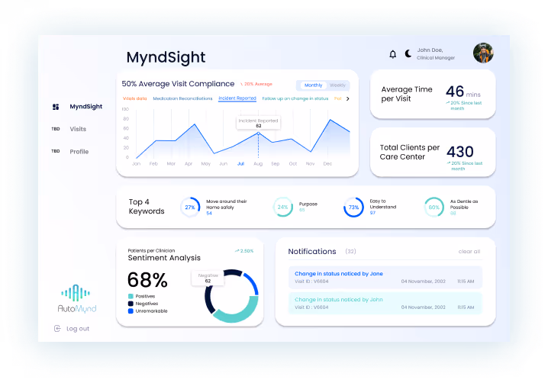Select the 60% As Gentle ring
Image resolution: width=548 pixels, height=383 pixels.
434,208
